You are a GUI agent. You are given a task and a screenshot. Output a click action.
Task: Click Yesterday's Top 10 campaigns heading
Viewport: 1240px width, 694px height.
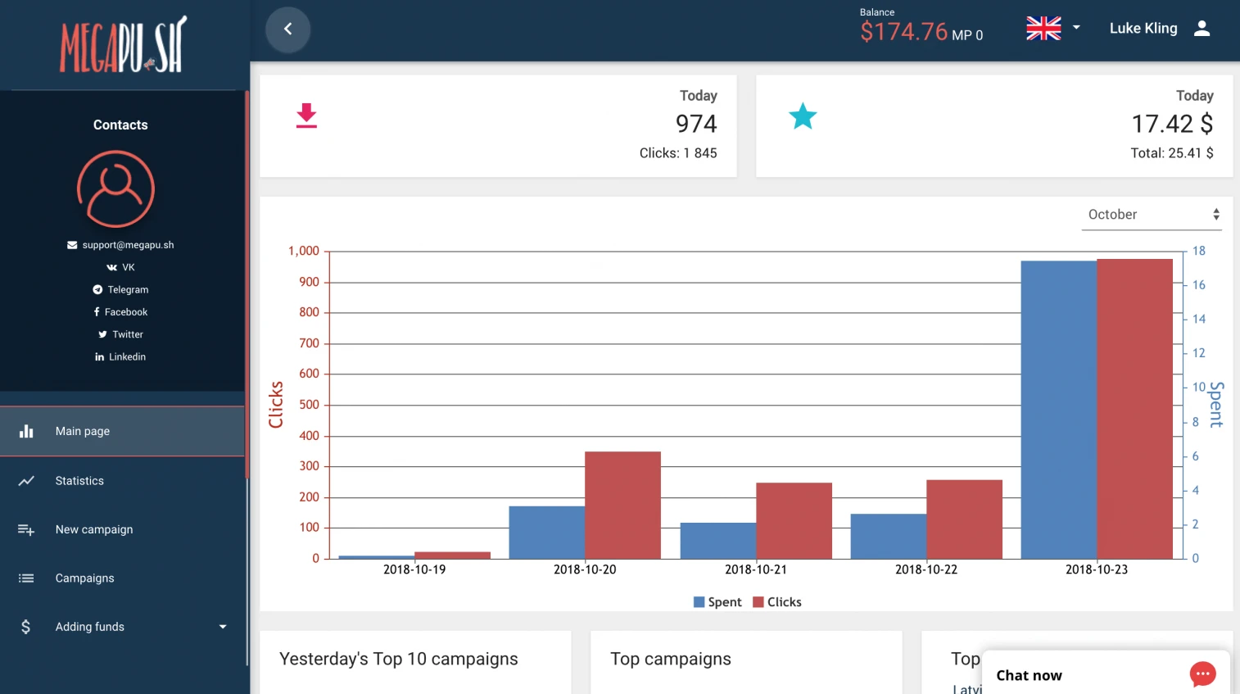point(399,660)
